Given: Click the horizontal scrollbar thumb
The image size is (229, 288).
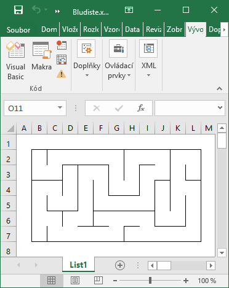Looking at the screenshot, I should coord(164,265).
